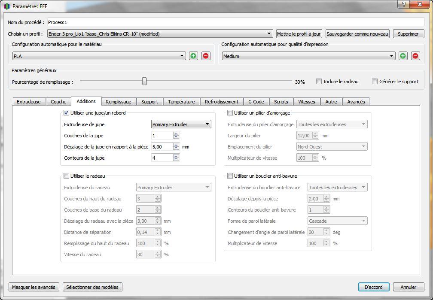The image size is (433, 300).
Task: Click red minus icon next to Medium quality
Action: (415, 56)
